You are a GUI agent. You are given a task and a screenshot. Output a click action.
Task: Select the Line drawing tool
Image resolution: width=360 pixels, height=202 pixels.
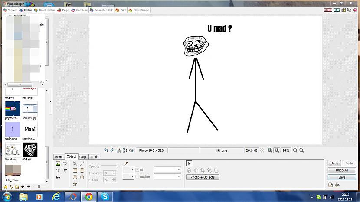[82, 164]
